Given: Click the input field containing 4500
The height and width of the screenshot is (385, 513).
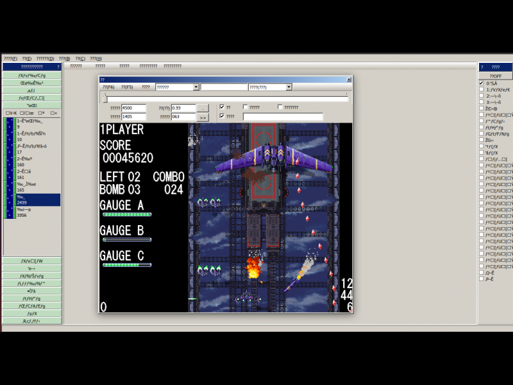Looking at the screenshot, I should point(133,108).
